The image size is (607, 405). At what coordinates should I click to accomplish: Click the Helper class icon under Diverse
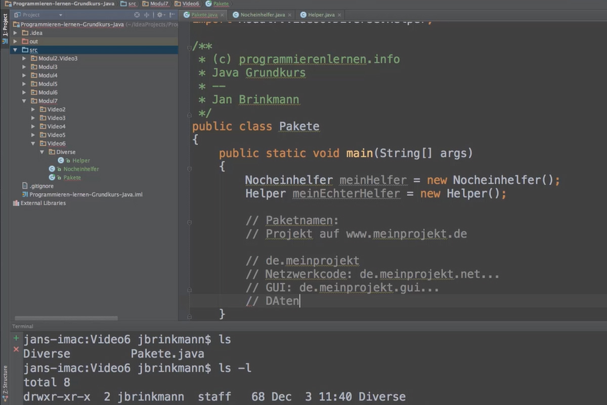61,160
